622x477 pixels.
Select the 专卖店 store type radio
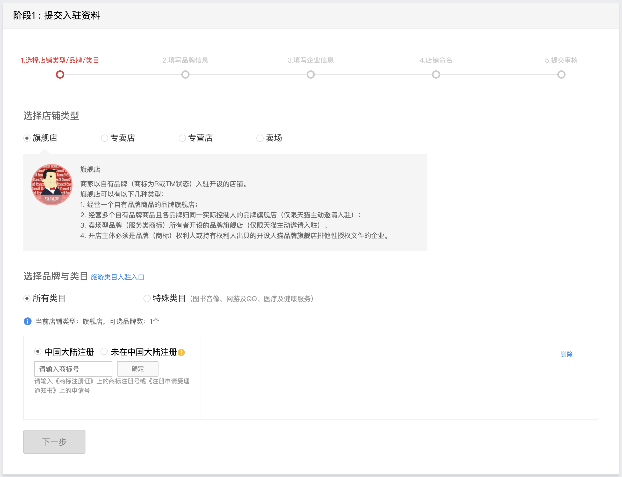tap(105, 138)
